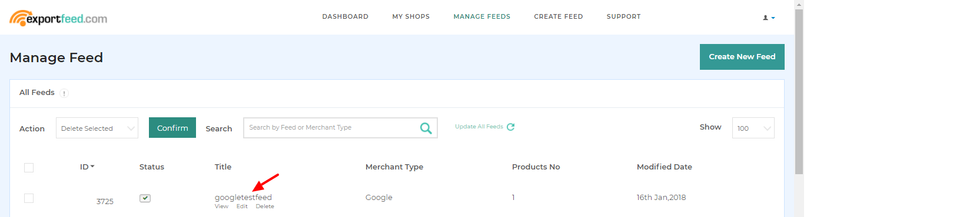Toggle the status checkbox of googletestfeed
This screenshot has height=217, width=973.
tap(145, 198)
